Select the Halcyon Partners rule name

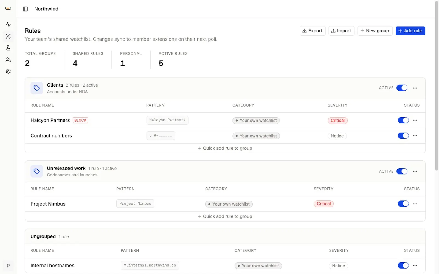[x=50, y=120]
